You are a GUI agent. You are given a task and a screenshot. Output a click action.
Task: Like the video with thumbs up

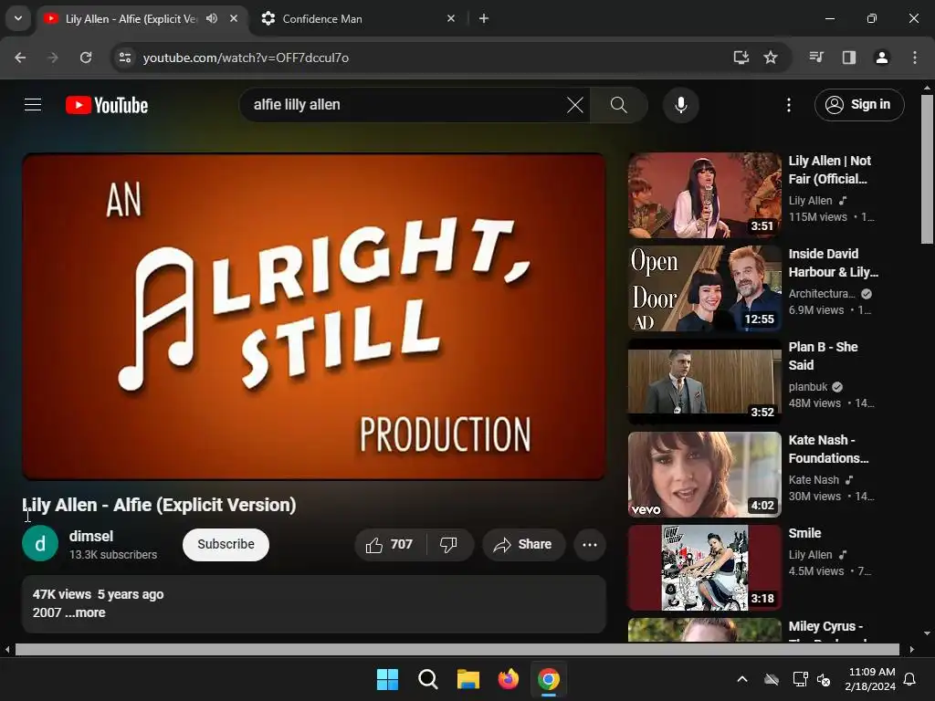click(x=390, y=544)
